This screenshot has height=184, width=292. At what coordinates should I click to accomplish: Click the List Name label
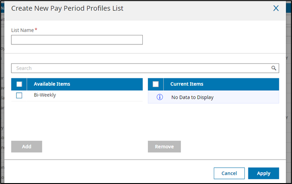tap(22, 30)
